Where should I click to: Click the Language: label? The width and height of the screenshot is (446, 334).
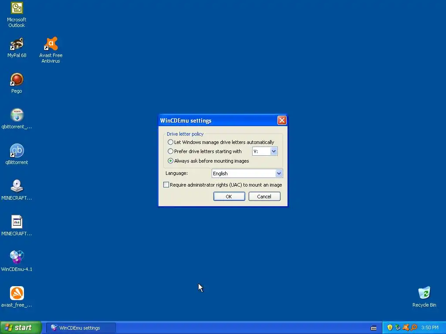[x=176, y=173]
